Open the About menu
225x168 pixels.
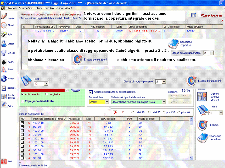tap(69, 8)
